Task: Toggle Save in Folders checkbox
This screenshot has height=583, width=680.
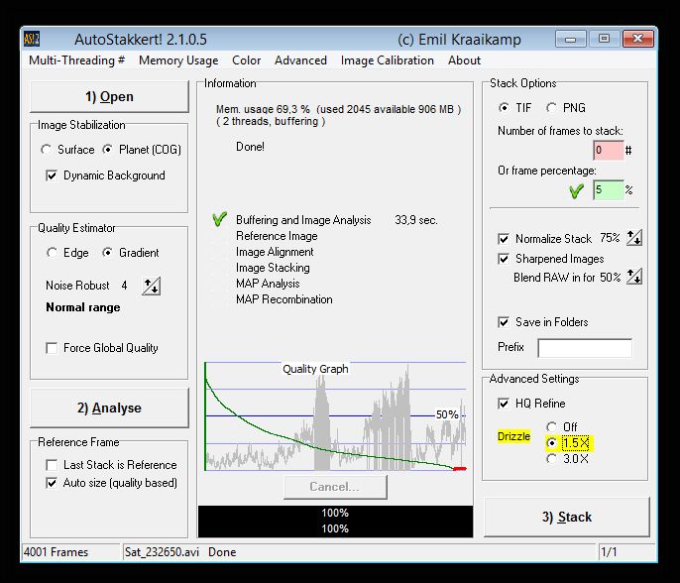Action: click(x=504, y=322)
